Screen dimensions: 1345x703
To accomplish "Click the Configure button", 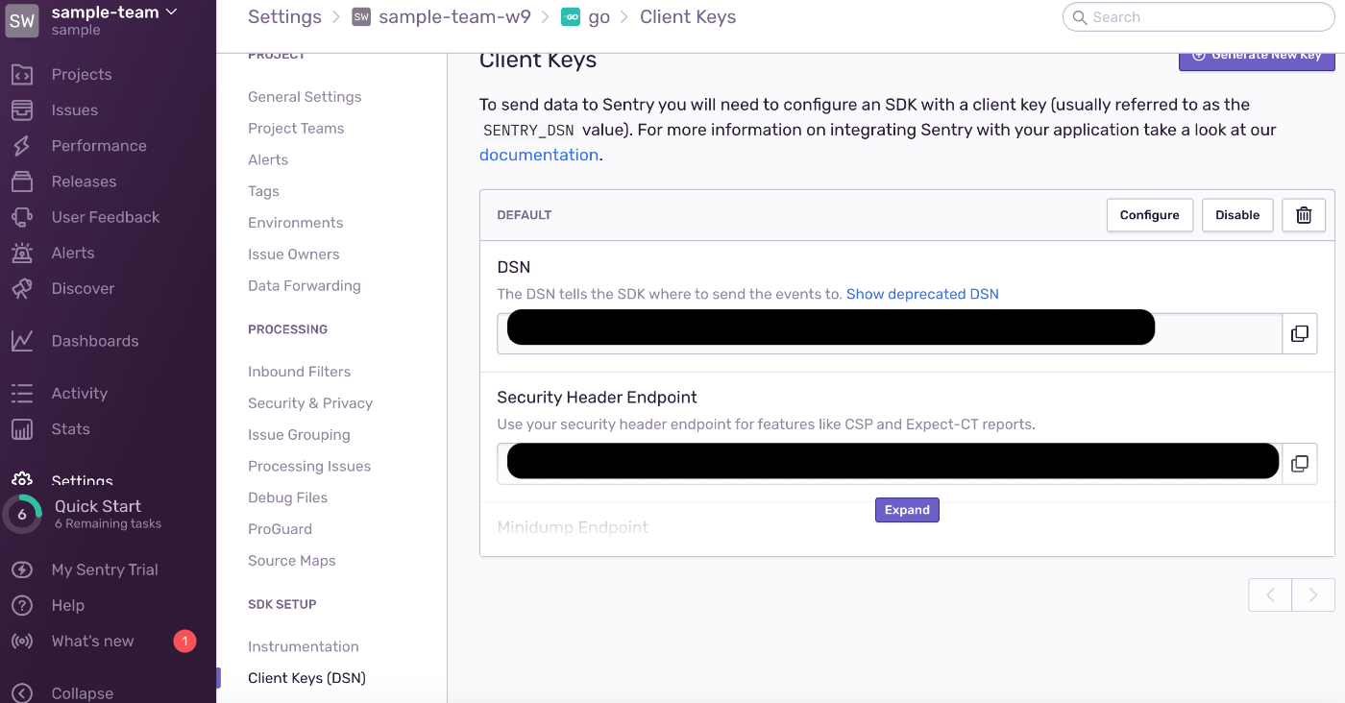I will point(1149,215).
